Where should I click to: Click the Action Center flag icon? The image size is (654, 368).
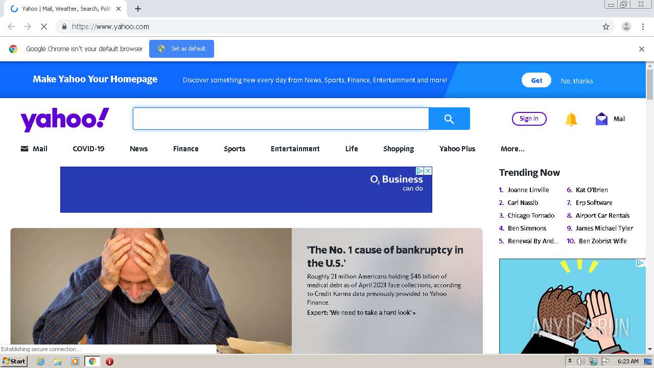pyautogui.click(x=605, y=361)
